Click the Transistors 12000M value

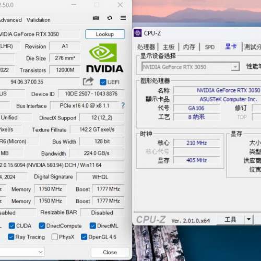click(x=65, y=70)
